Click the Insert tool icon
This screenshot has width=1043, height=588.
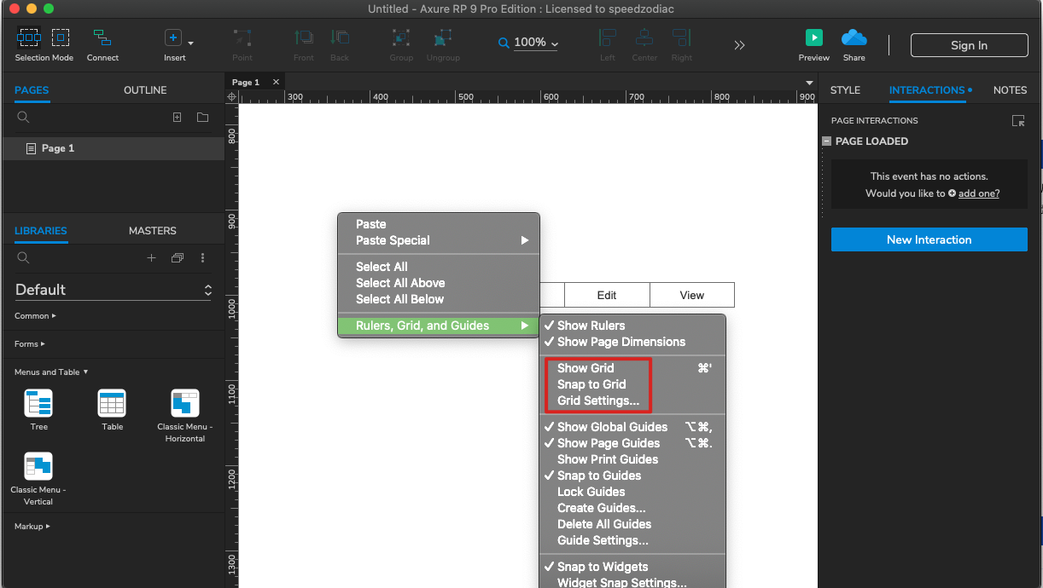173,38
